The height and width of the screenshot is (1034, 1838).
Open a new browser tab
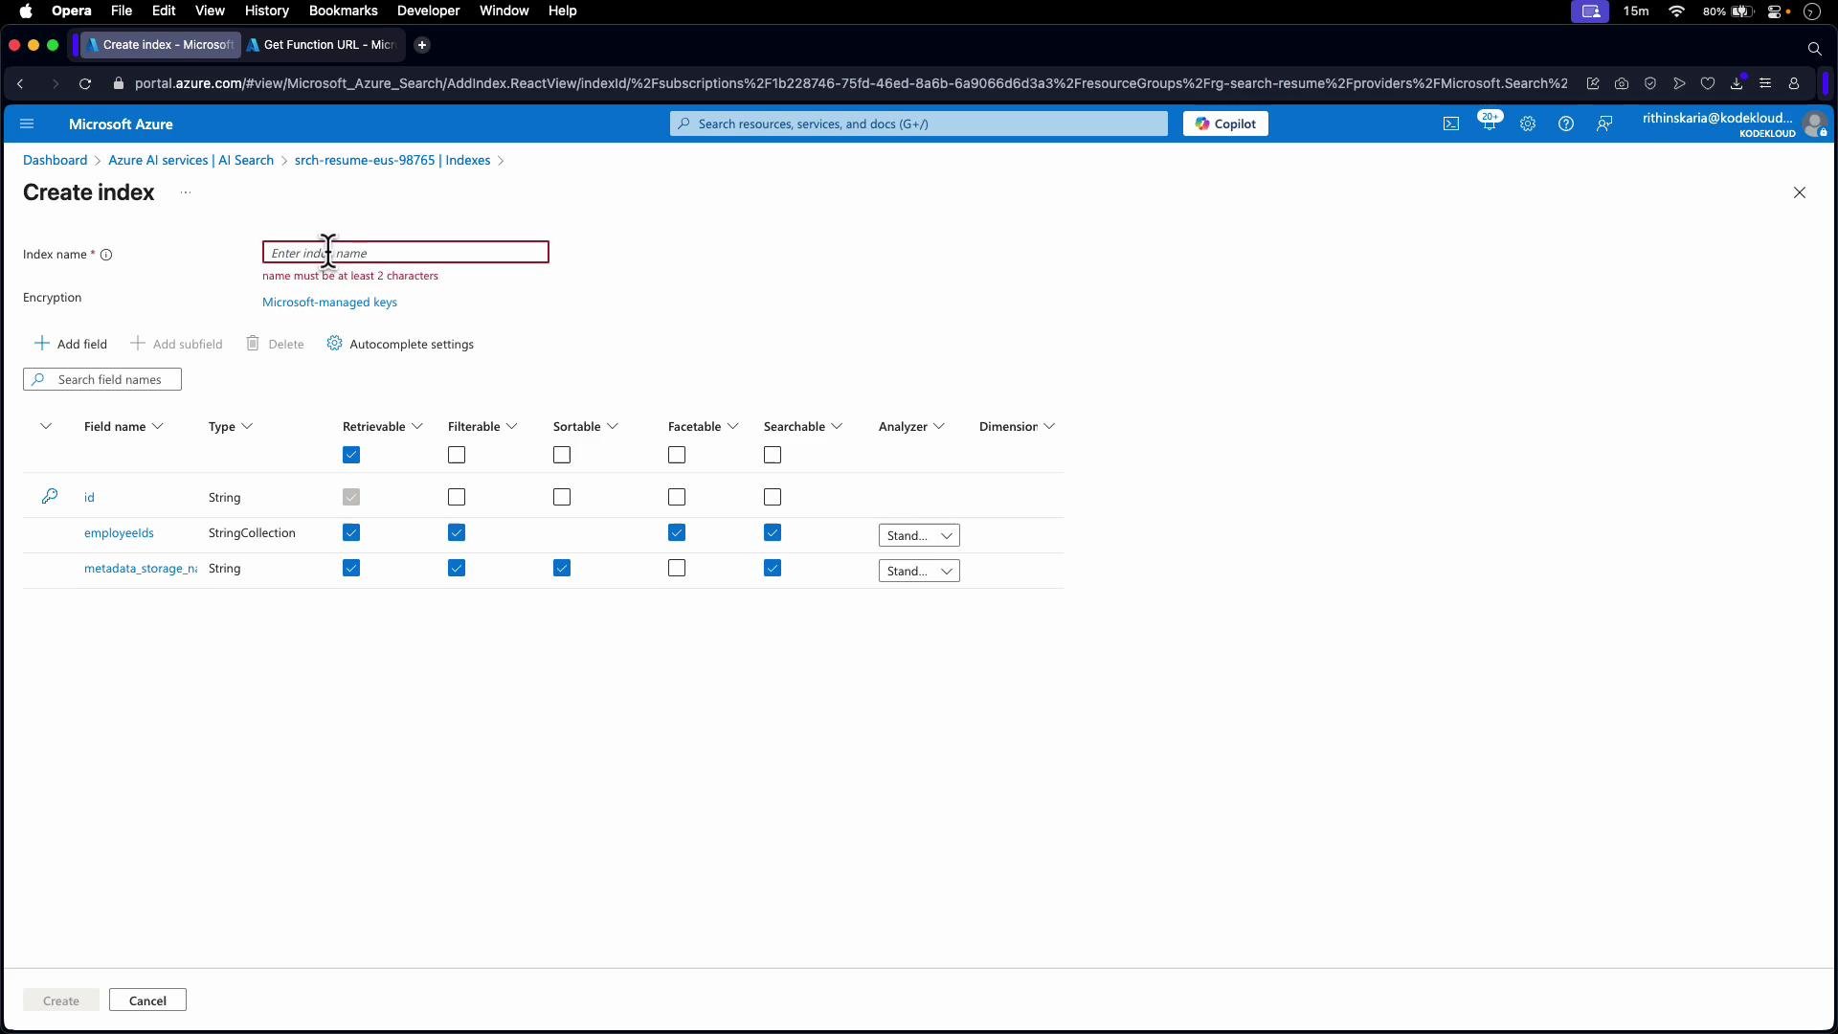tap(422, 45)
